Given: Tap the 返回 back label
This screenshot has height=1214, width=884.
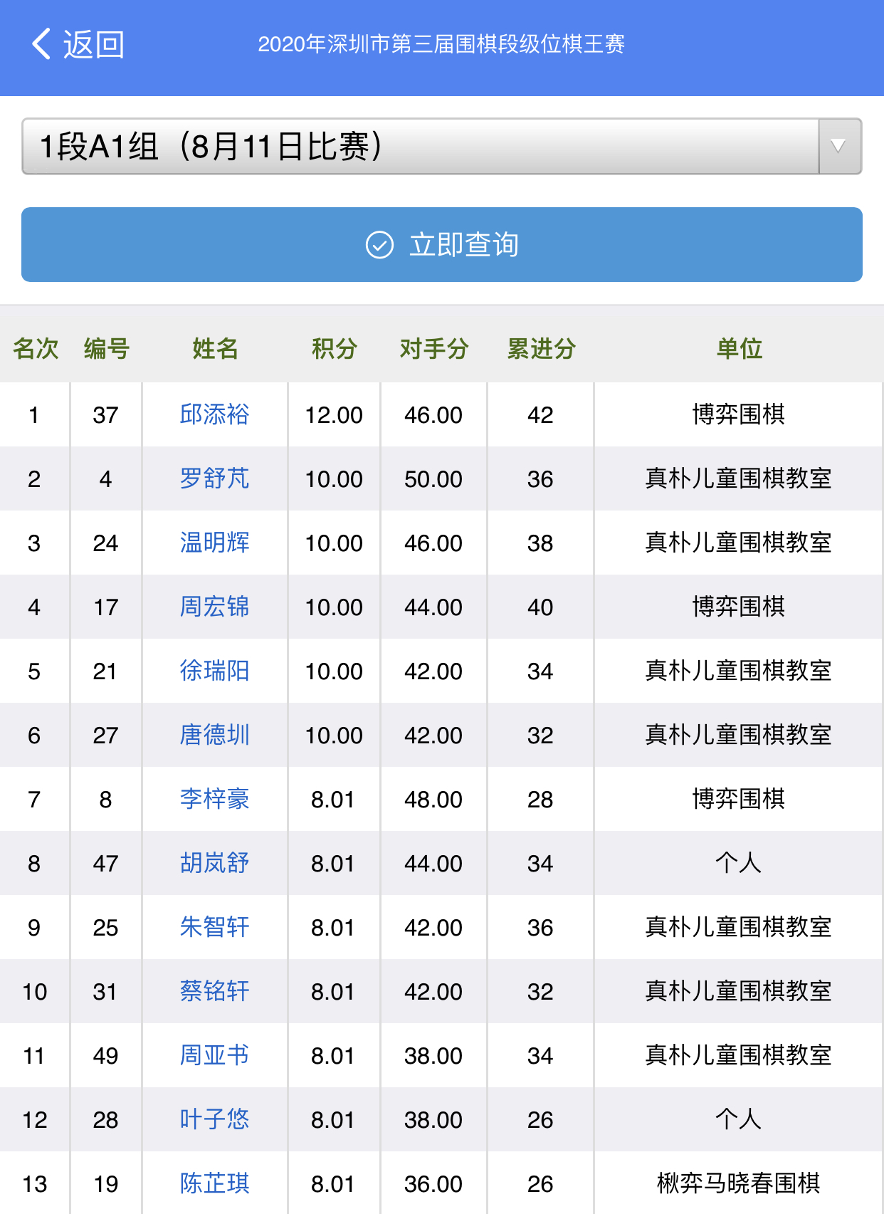Looking at the screenshot, I should (x=93, y=44).
